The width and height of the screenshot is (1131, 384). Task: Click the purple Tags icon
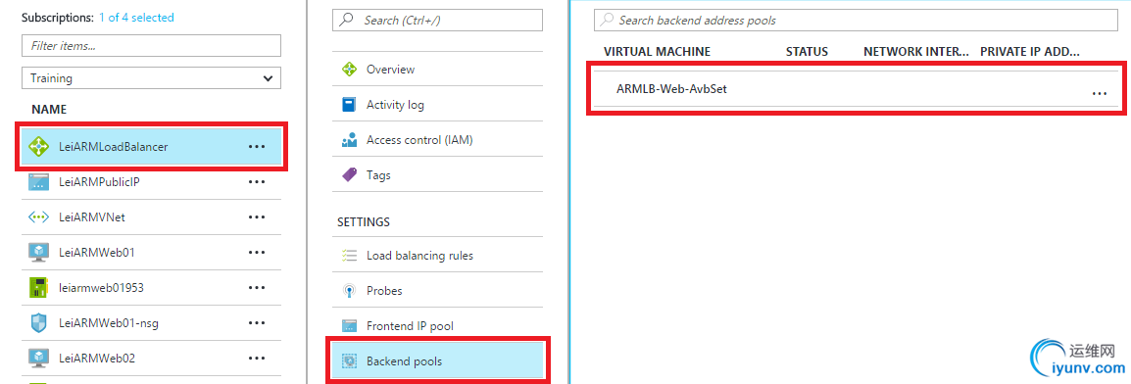click(x=349, y=175)
